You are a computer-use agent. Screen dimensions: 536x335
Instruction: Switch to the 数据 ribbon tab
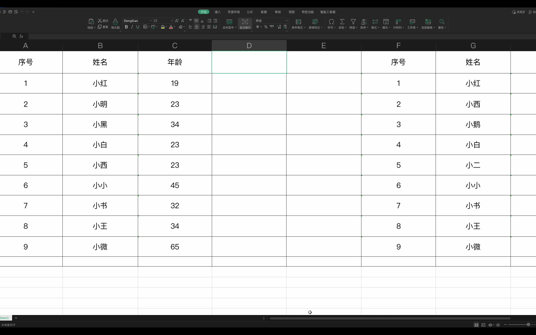tap(263, 12)
